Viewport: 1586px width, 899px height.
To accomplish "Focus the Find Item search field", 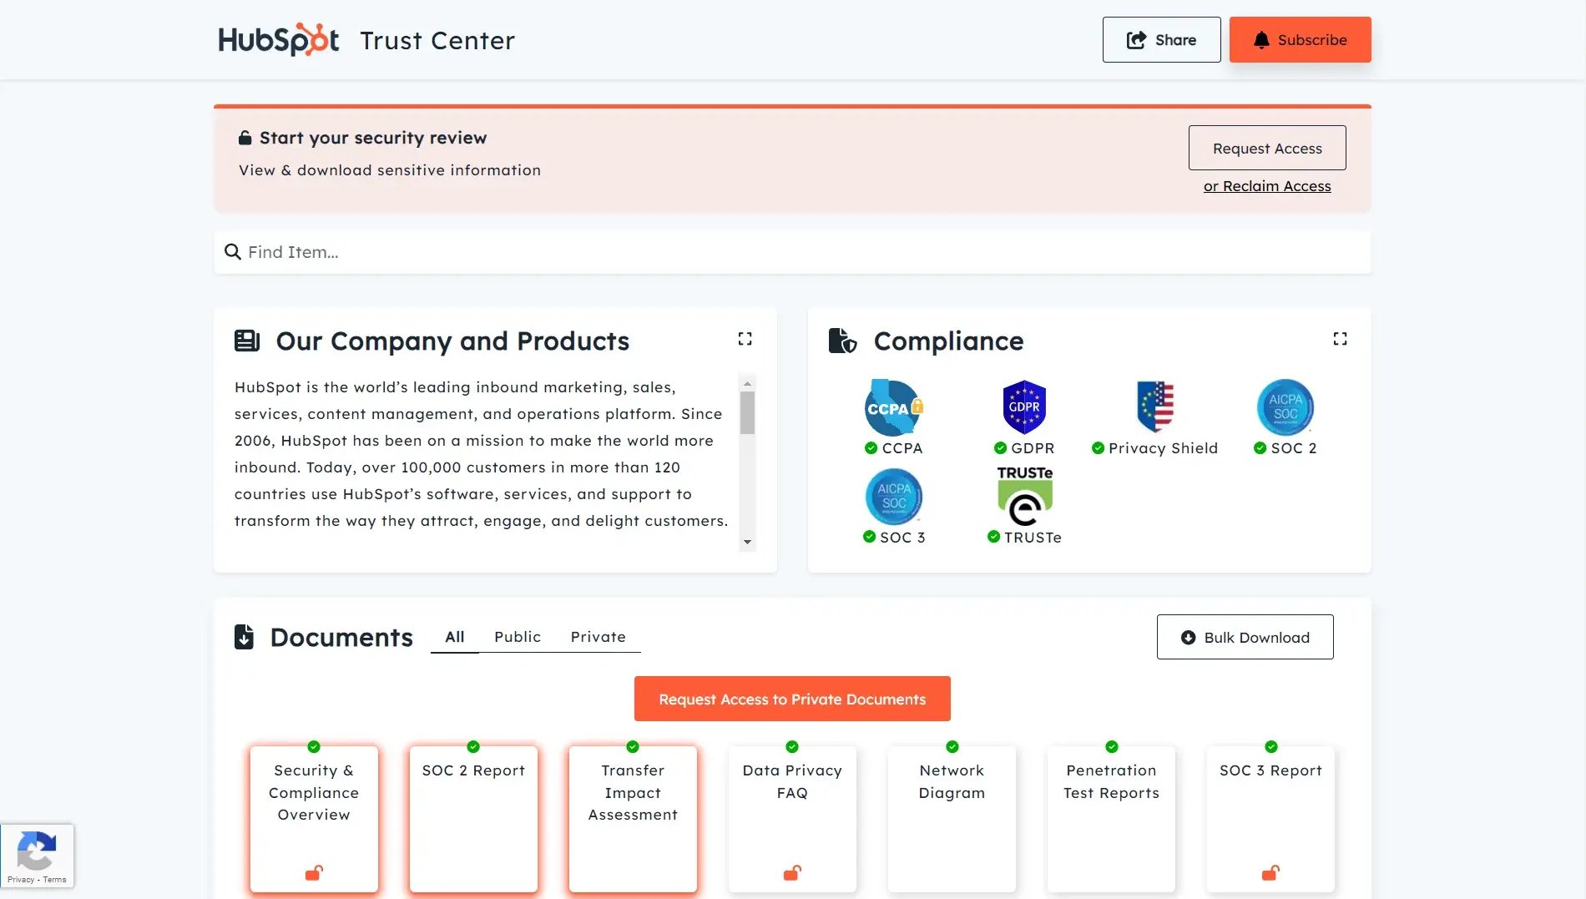I will [x=792, y=252].
